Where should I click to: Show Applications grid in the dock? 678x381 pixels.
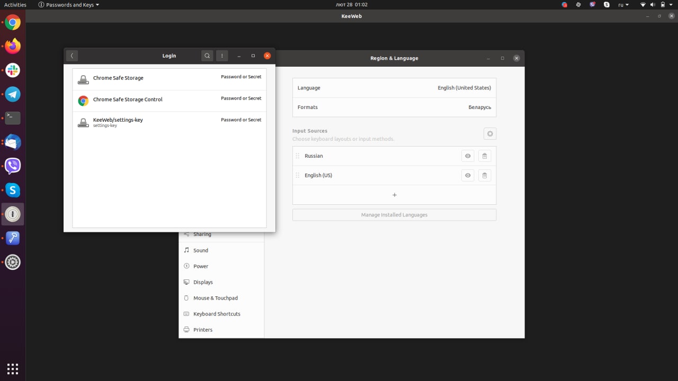(13, 368)
